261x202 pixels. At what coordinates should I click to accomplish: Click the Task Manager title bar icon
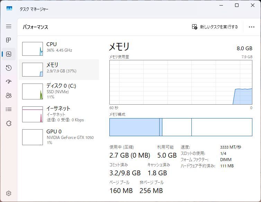(9, 8)
